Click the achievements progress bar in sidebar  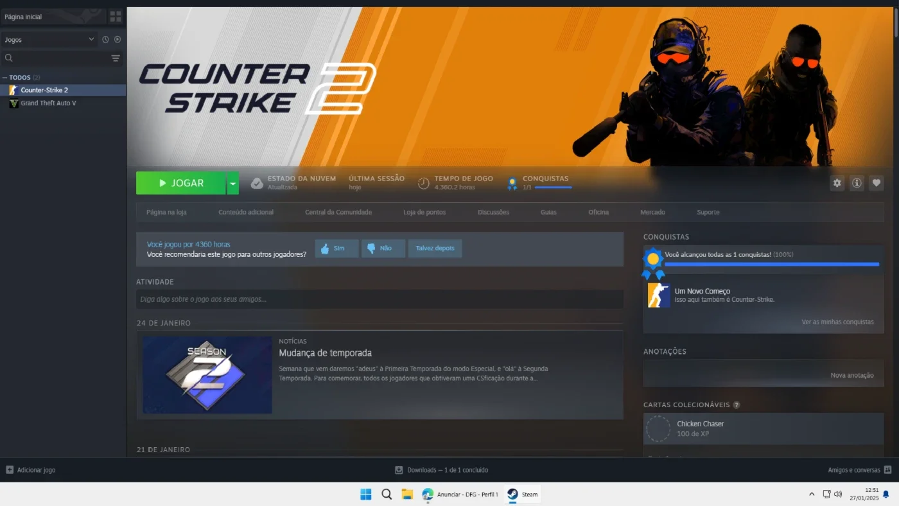772,264
